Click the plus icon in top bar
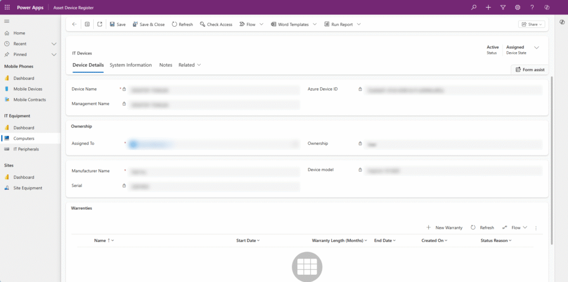This screenshot has height=282, width=568. tap(488, 7)
